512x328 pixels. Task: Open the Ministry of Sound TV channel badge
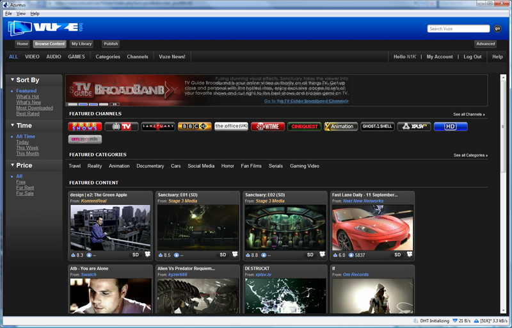point(122,126)
